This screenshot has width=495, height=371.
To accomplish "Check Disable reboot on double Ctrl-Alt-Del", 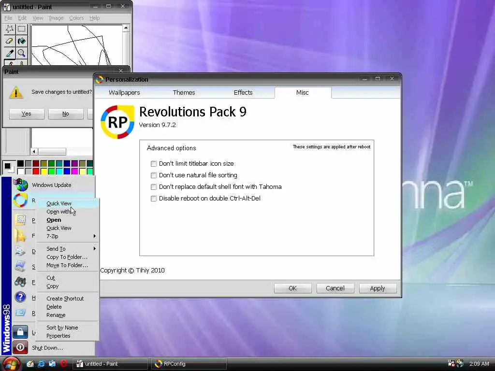I will [x=153, y=199].
